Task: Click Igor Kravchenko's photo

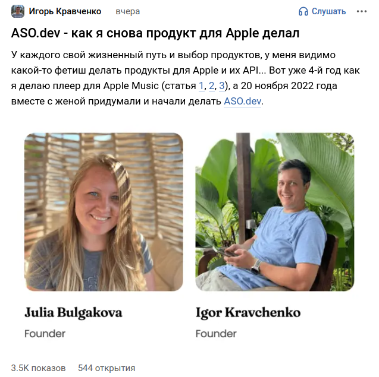Action: [275, 212]
